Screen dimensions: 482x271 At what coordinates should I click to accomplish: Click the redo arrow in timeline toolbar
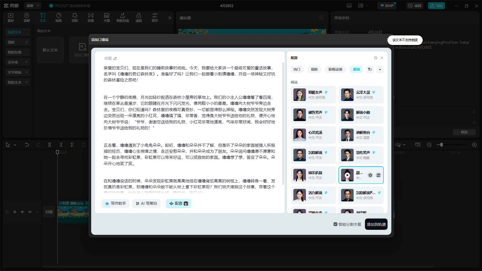(x=38, y=145)
